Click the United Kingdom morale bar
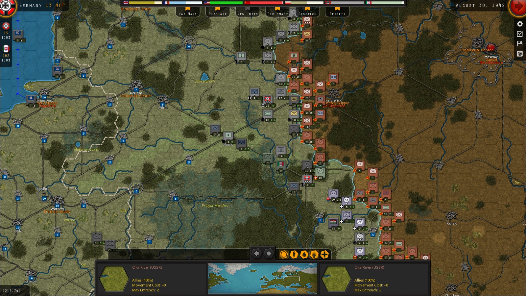Screen dimensions: 526x296 (x=142, y=3)
